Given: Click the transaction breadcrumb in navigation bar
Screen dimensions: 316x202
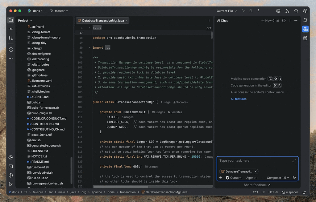Looking at the screenshot, I should pyautogui.click(x=128, y=192).
